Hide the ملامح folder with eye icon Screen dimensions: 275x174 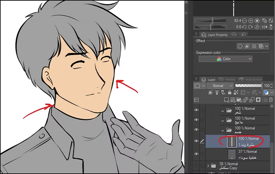[196, 120]
